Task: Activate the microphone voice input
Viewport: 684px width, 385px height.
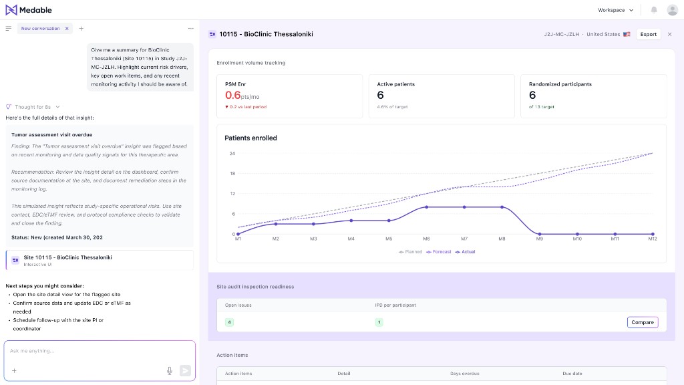Action: [170, 370]
